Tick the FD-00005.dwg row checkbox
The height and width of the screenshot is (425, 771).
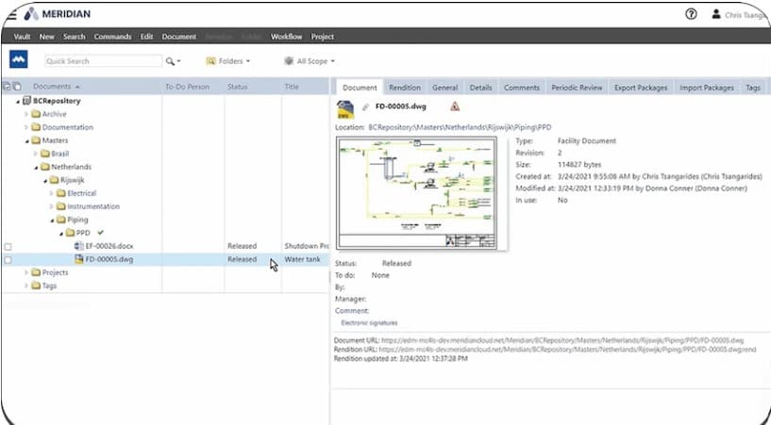[8, 259]
